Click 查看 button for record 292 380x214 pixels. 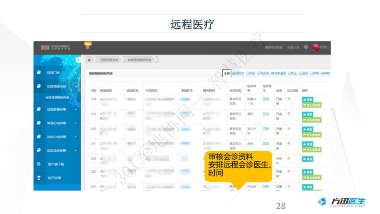pos(307,129)
